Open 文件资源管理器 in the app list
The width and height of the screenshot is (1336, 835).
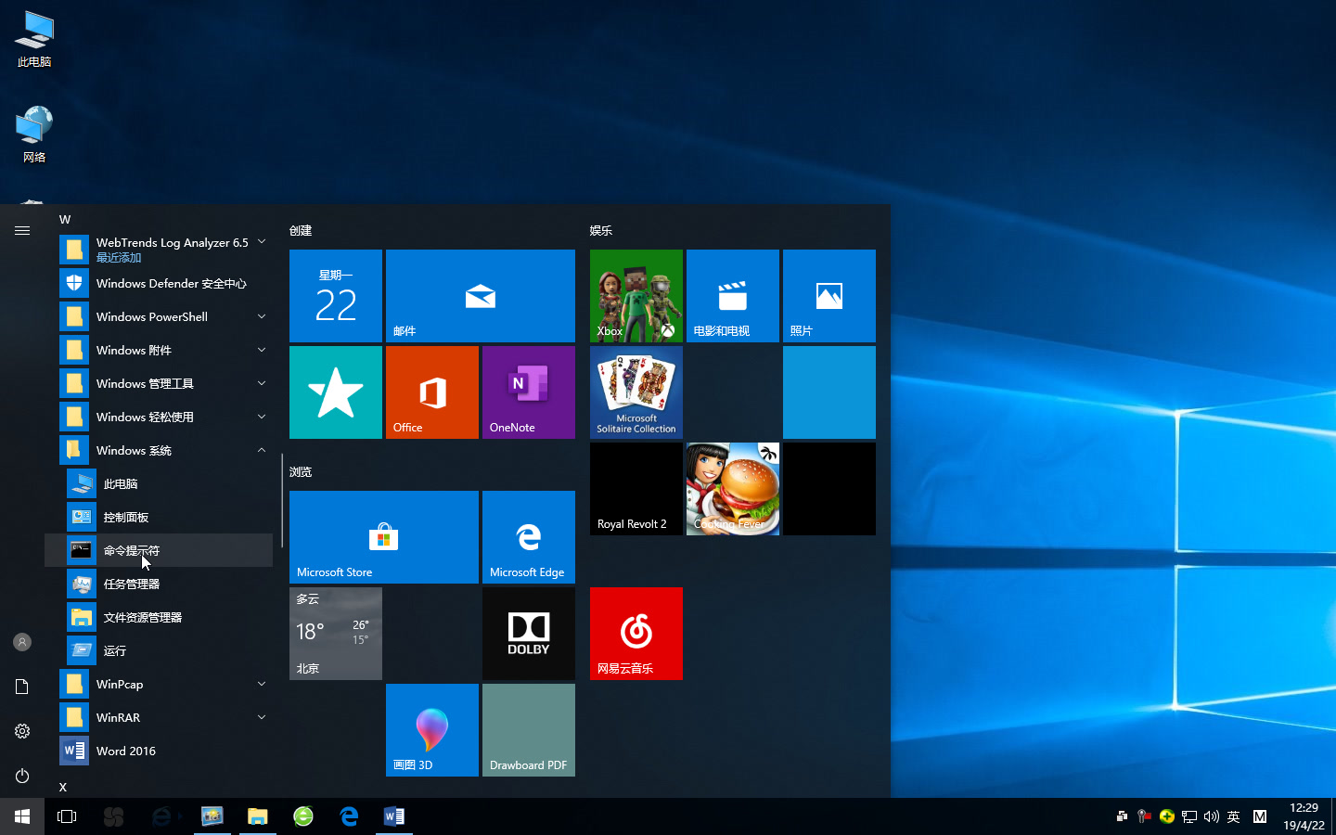click(159, 617)
